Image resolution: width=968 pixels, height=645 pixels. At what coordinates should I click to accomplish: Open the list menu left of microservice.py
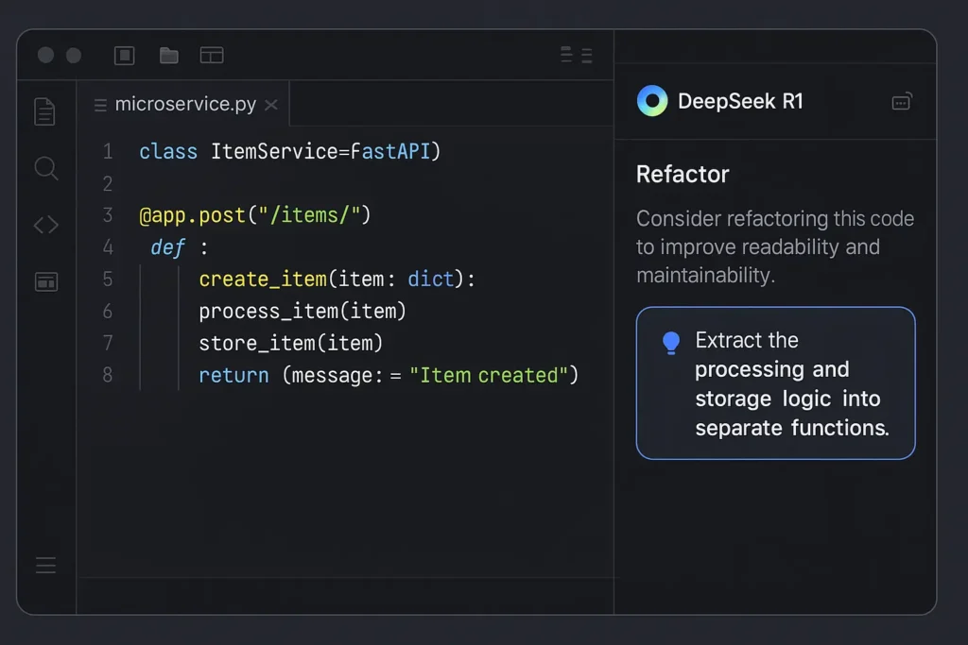tap(100, 105)
